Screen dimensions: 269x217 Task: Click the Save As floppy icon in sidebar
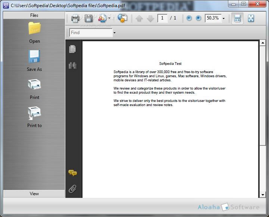34,57
